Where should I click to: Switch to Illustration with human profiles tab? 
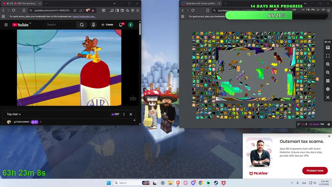(201, 3)
